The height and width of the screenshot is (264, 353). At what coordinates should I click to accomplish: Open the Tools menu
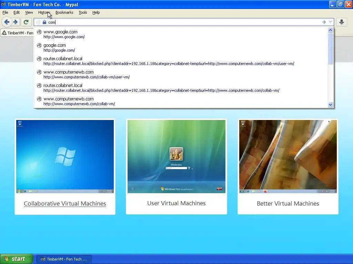point(83,12)
